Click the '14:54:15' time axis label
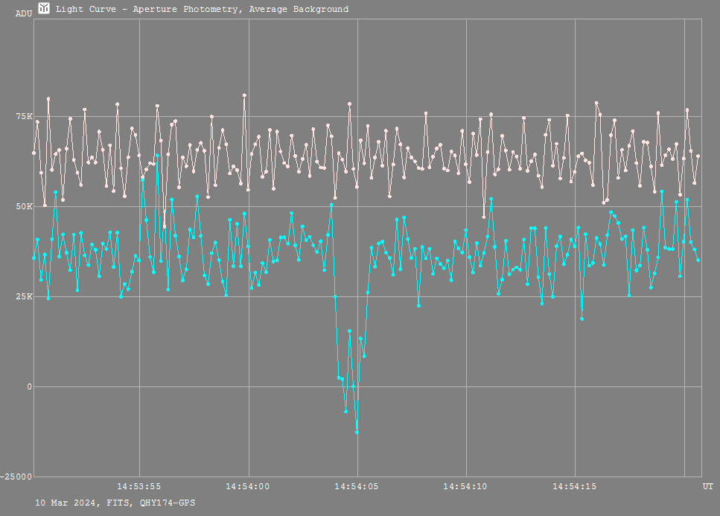The width and height of the screenshot is (720, 516). tap(575, 487)
